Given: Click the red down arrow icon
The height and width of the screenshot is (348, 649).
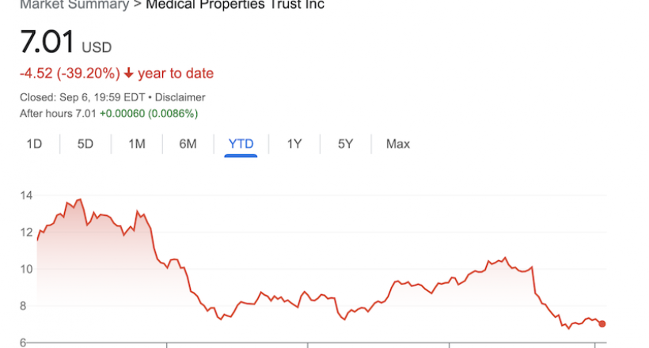Looking at the screenshot, I should click(x=129, y=74).
